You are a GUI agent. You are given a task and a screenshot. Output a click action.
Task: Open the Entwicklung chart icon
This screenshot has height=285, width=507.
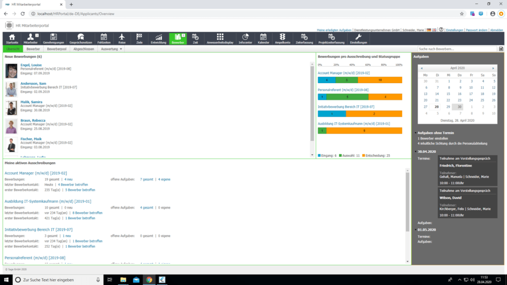(158, 39)
